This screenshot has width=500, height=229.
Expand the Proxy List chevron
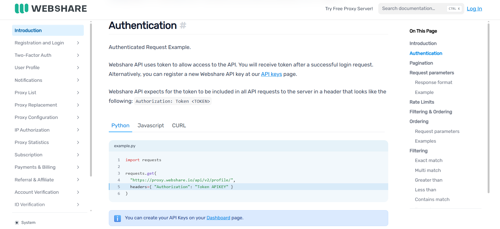78,93
